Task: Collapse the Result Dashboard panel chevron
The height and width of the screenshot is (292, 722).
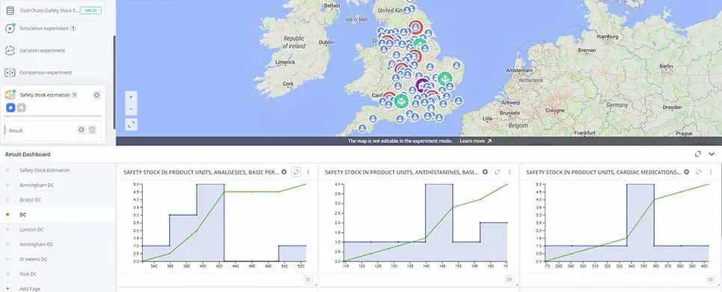Action: (712, 154)
